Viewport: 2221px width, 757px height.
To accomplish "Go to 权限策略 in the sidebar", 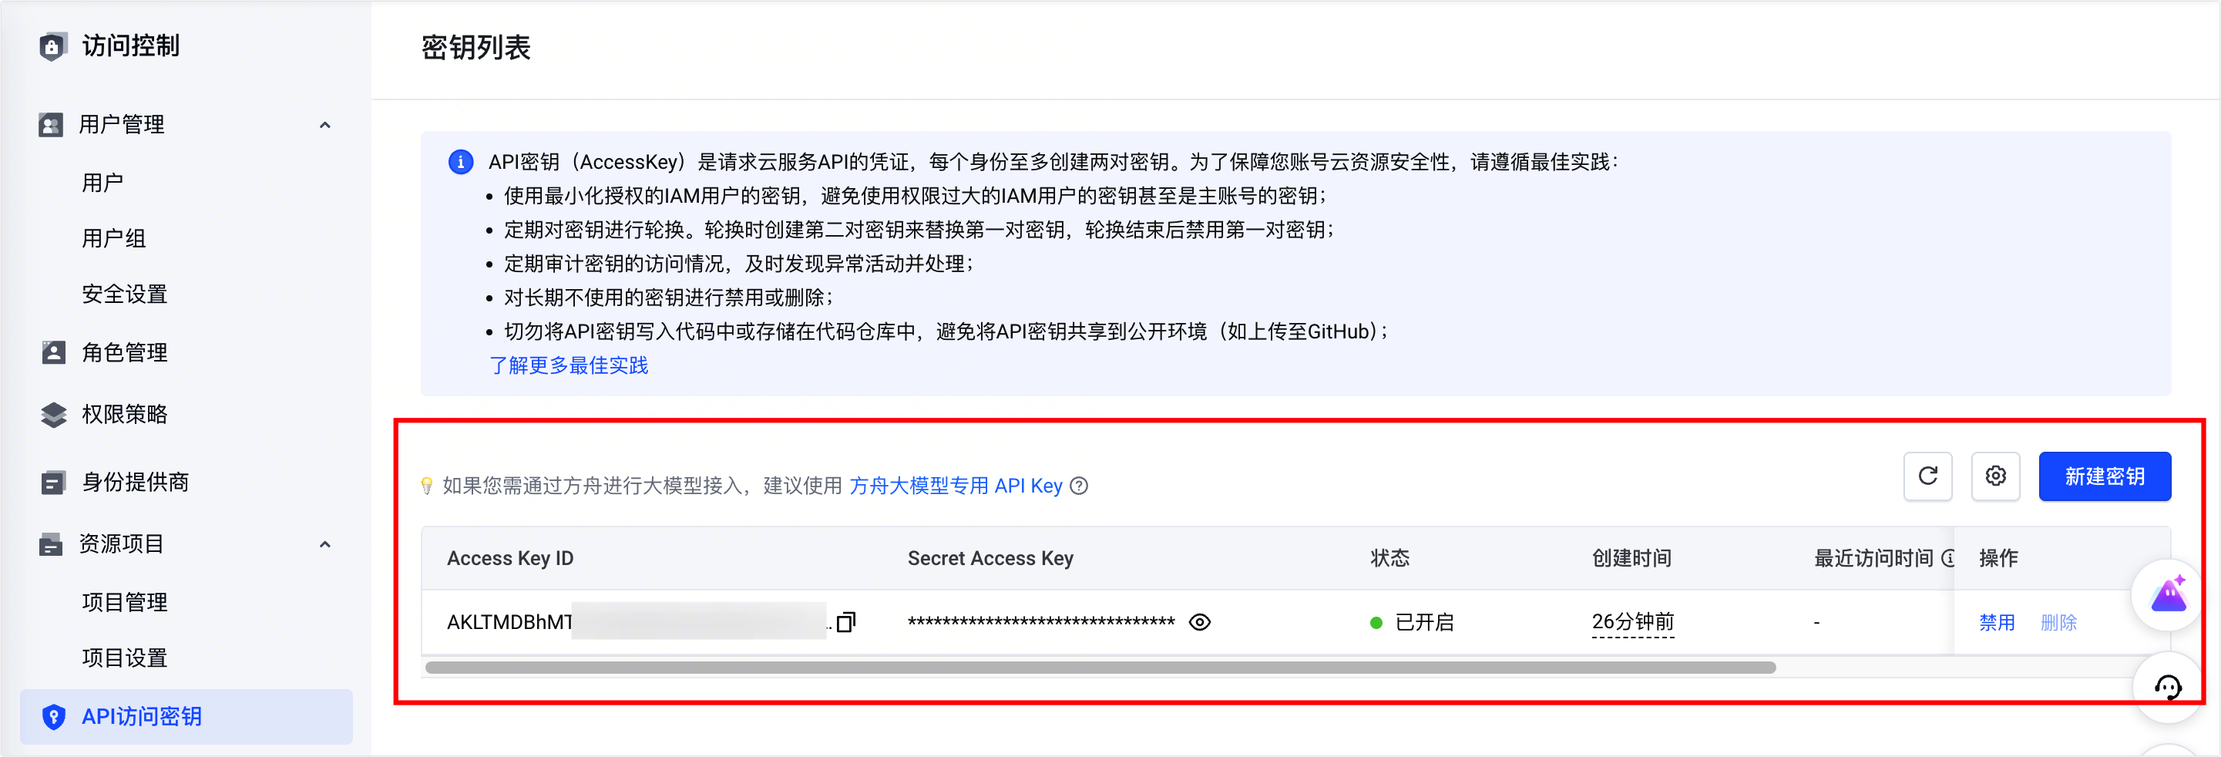I will (x=125, y=415).
